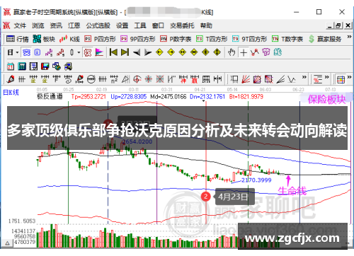The image size is (354, 256).
Task: Click the red step-line chart icon
Action: (60, 52)
